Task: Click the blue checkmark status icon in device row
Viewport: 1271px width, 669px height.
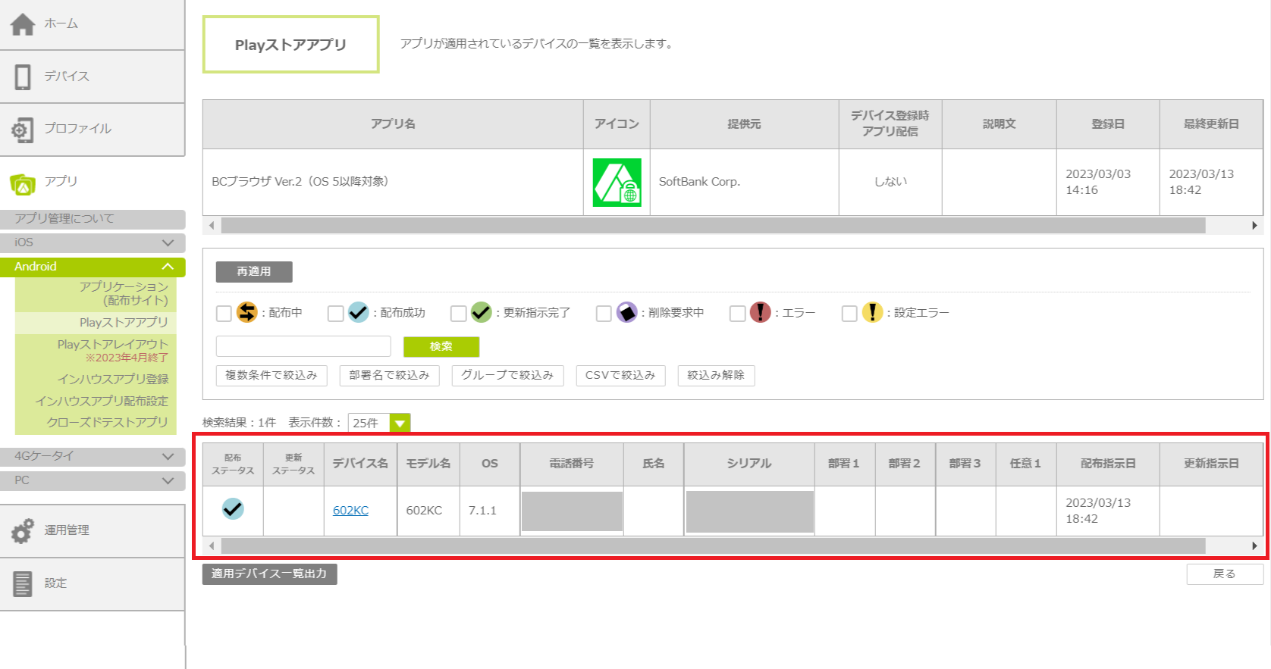Action: [x=233, y=509]
